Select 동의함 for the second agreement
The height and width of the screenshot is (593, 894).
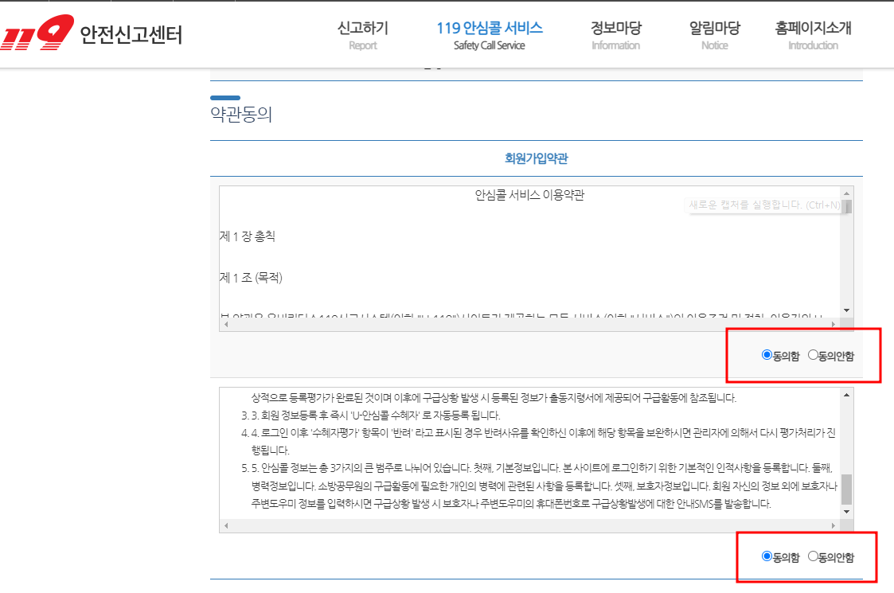(x=767, y=557)
